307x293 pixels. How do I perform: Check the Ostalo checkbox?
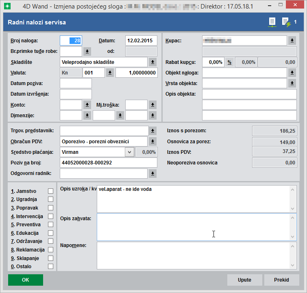[50, 267]
